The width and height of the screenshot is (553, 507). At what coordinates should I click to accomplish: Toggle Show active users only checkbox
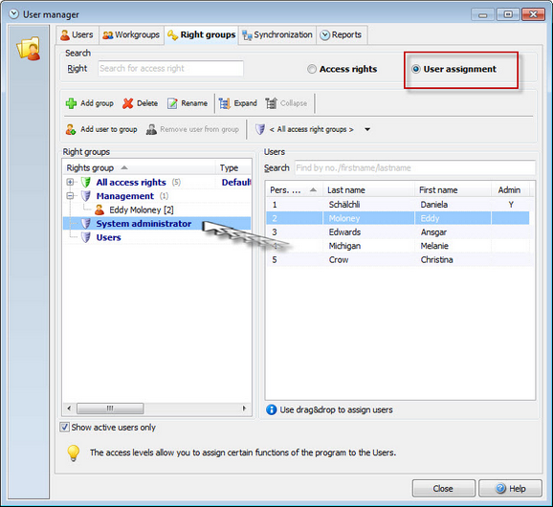pos(64,428)
